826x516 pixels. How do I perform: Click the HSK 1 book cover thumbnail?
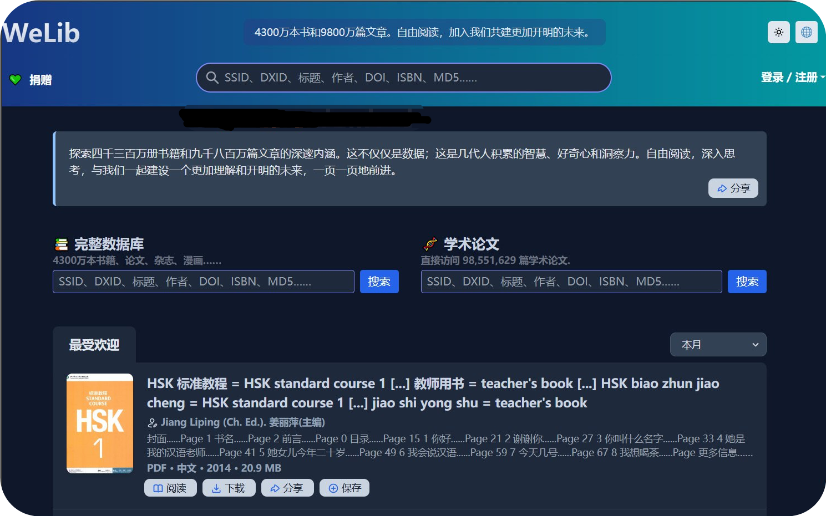tap(100, 422)
